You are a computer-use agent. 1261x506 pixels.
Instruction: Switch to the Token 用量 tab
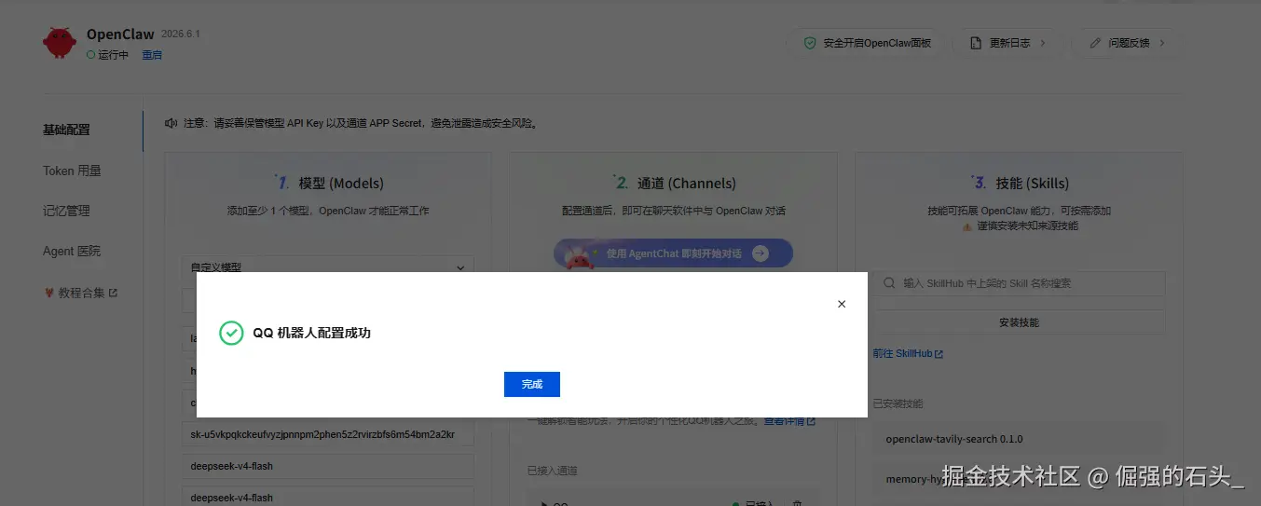[x=72, y=171]
